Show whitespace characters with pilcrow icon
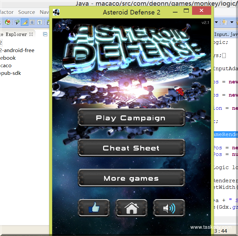 click(39, 22)
